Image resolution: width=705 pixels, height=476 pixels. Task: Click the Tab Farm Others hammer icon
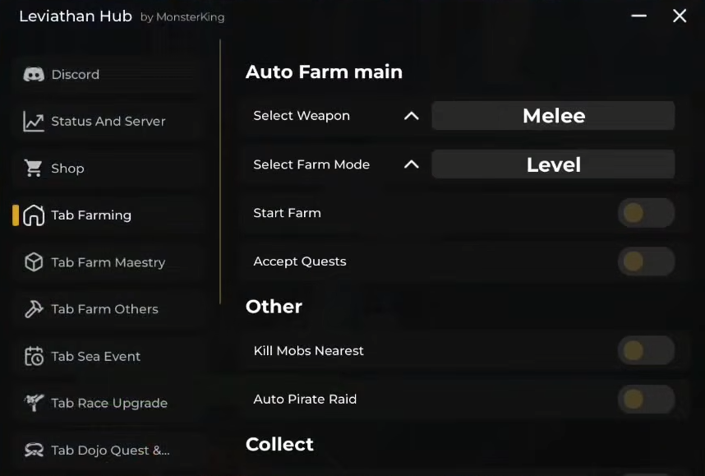tap(34, 309)
